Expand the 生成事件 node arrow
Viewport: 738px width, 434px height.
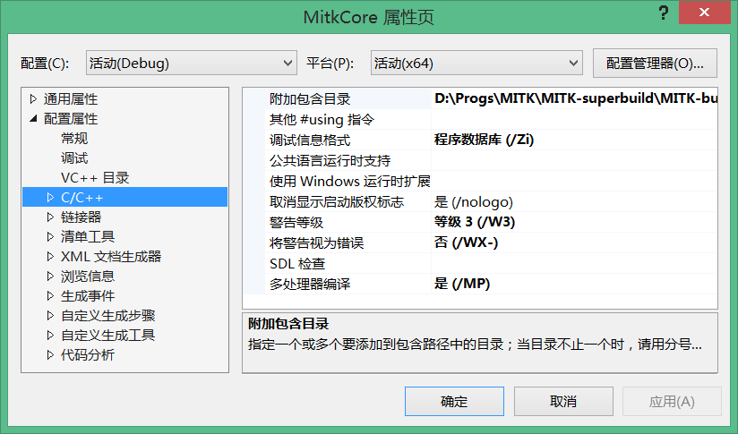coord(50,296)
